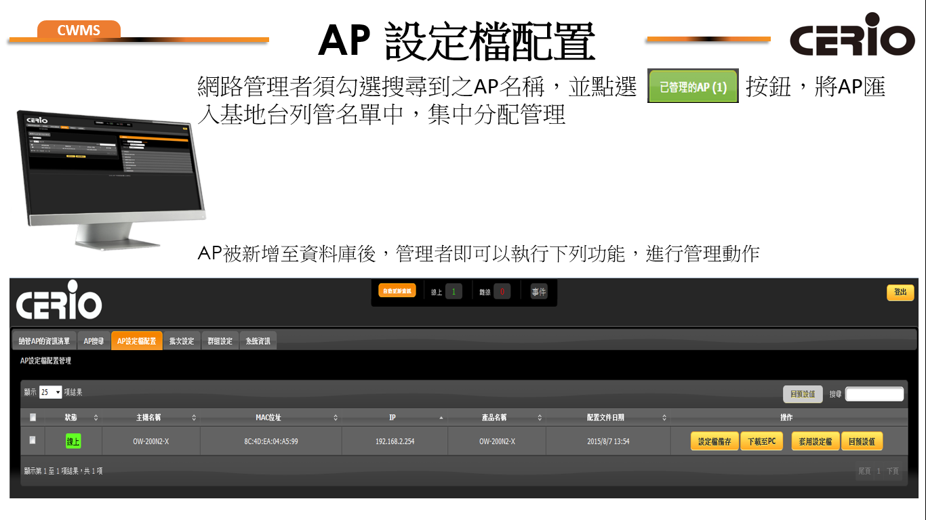Sort by the MAC位址 column arrows
This screenshot has height=520, width=926.
[336, 418]
